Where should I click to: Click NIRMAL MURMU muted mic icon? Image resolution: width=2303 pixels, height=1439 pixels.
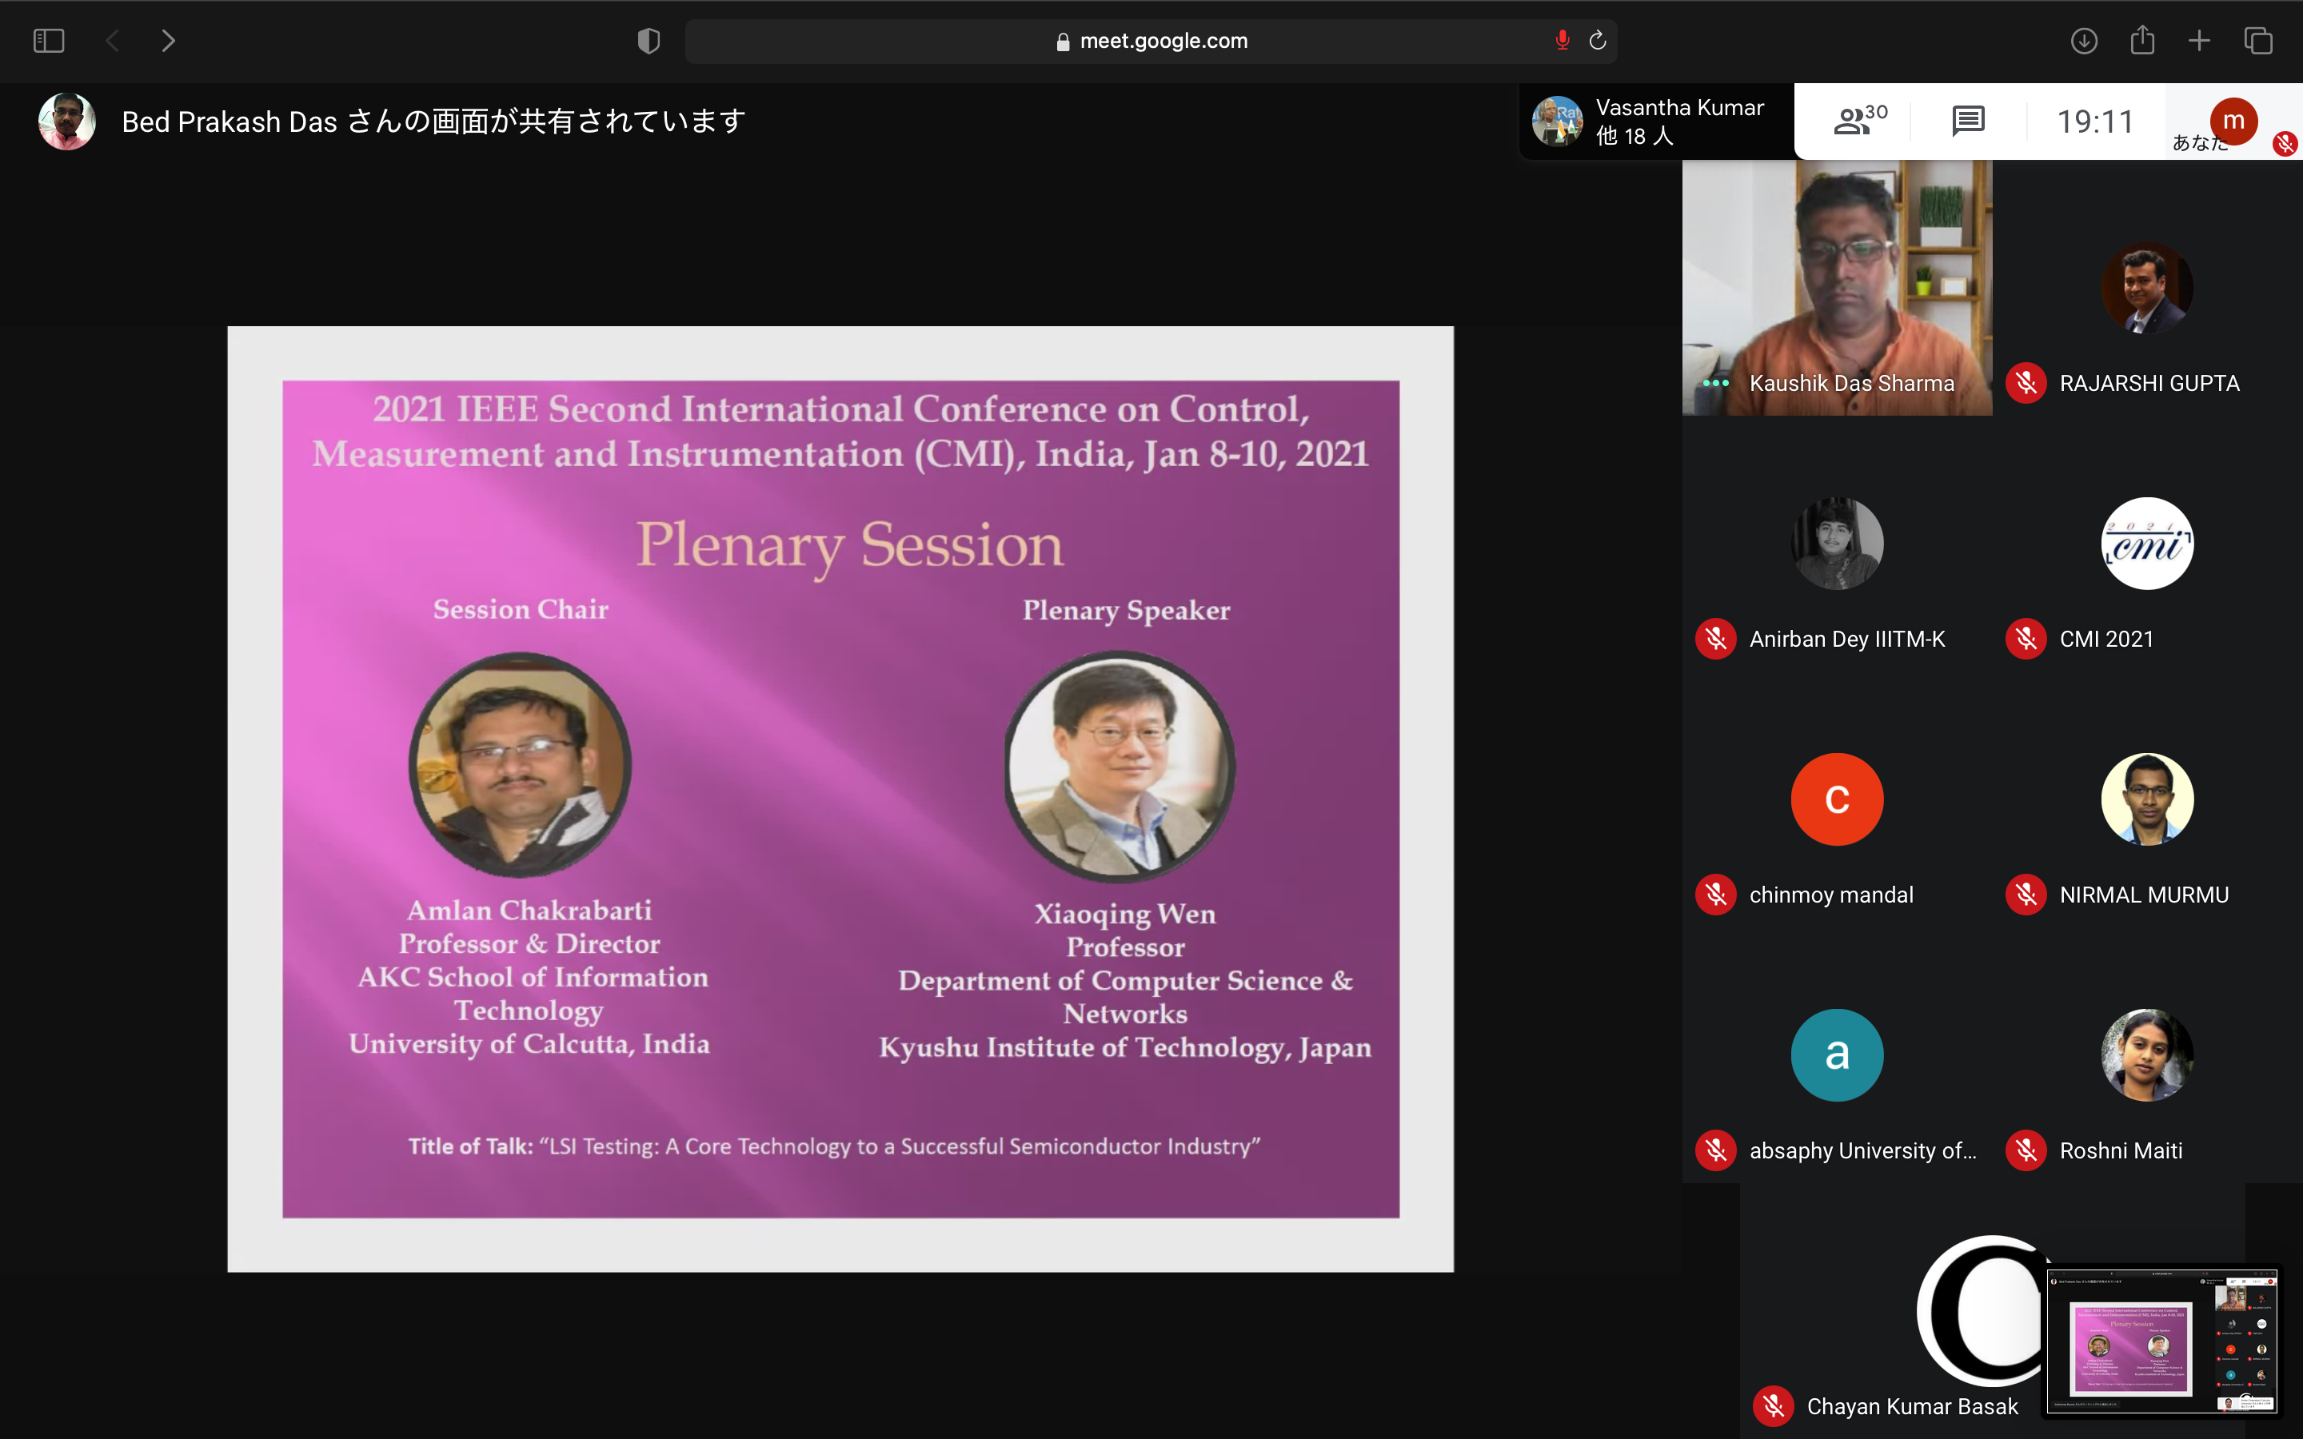tap(2026, 895)
